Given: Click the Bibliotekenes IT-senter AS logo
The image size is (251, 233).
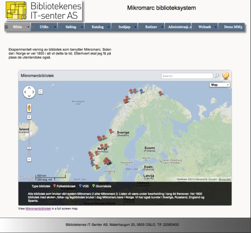Looking at the screenshot, I should coord(44,11).
